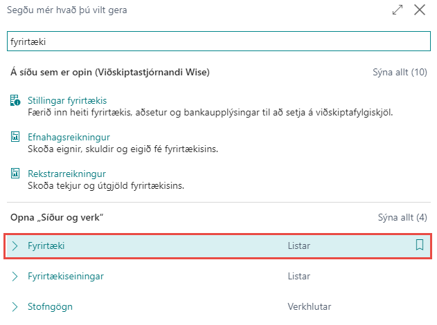Bookmark the Fyrirtæki page

click(x=419, y=245)
